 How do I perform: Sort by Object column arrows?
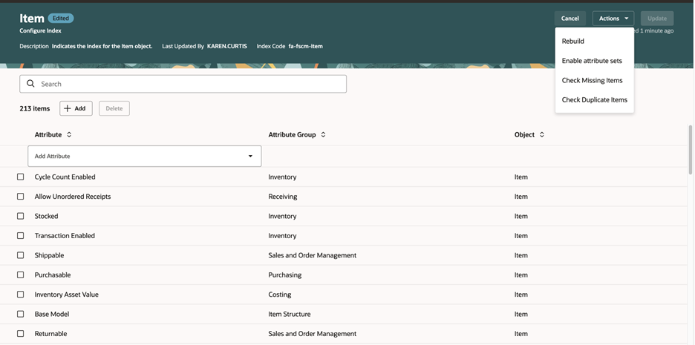point(541,134)
